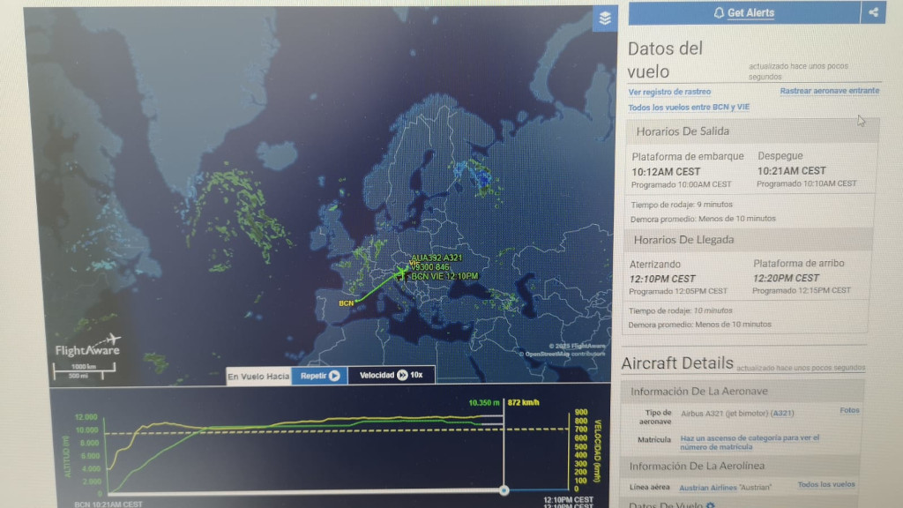Open Rastrear aeronave entrante link

tap(829, 91)
